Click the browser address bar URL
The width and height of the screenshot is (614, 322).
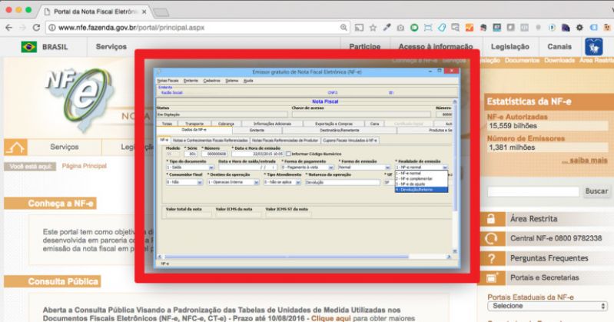point(131,28)
